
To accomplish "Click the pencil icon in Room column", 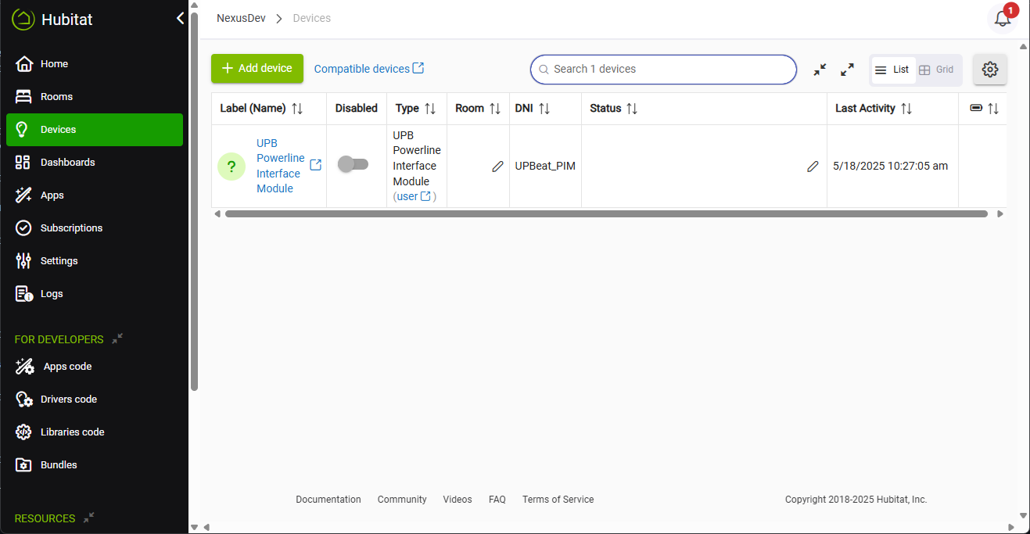I will point(497,167).
